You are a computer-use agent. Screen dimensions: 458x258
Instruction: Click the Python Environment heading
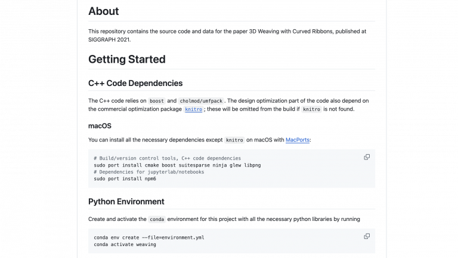click(x=126, y=201)
